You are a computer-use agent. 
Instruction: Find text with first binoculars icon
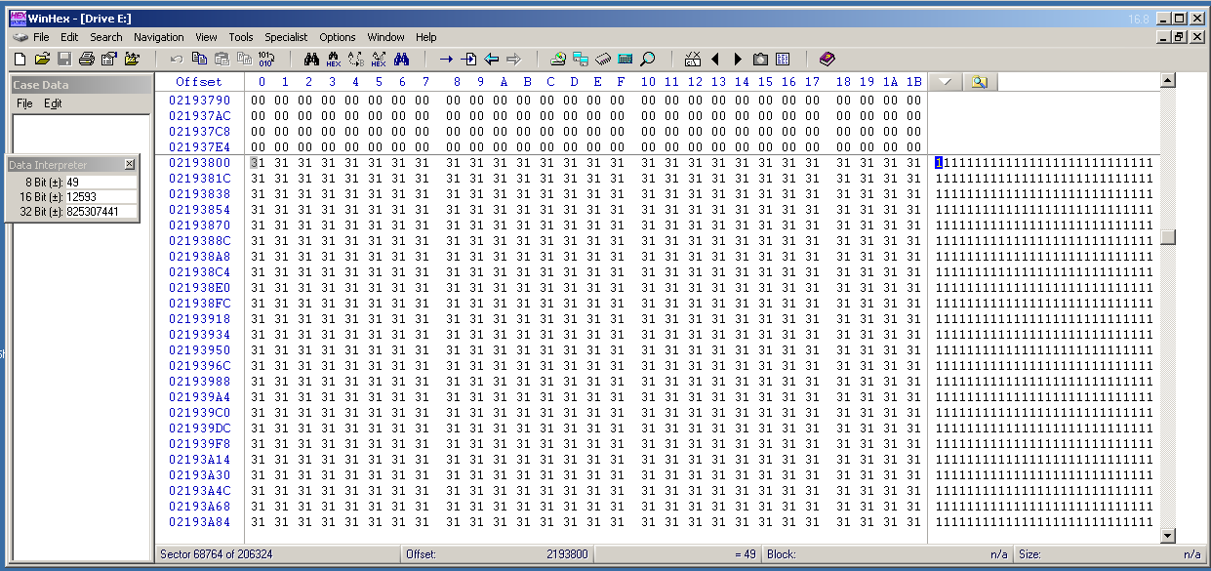311,59
